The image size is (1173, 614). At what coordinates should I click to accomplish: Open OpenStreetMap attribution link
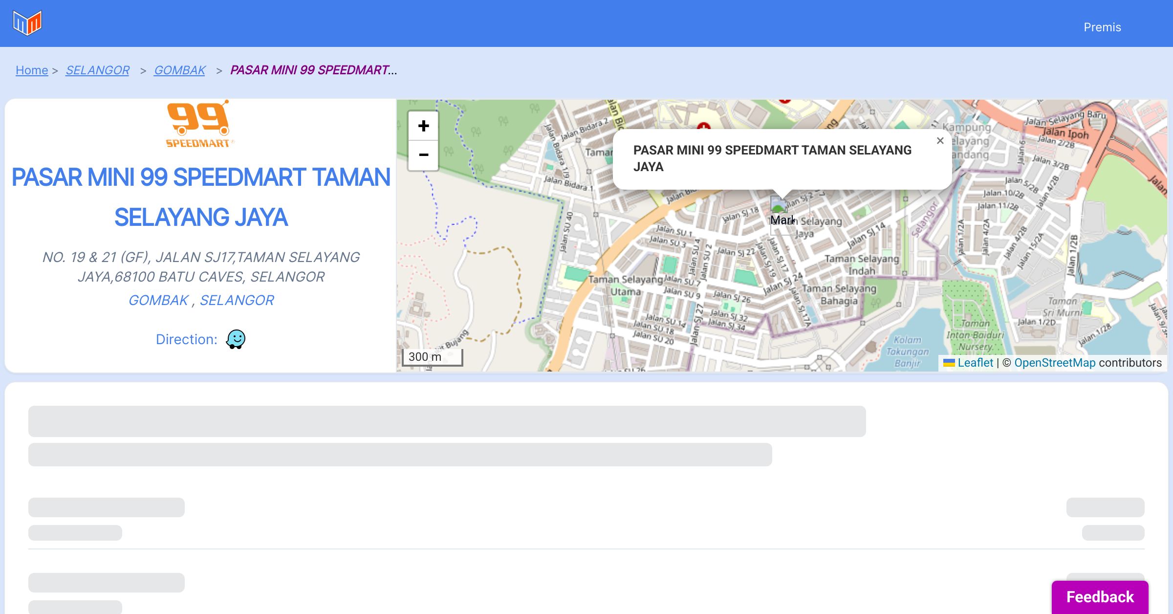[1055, 363]
